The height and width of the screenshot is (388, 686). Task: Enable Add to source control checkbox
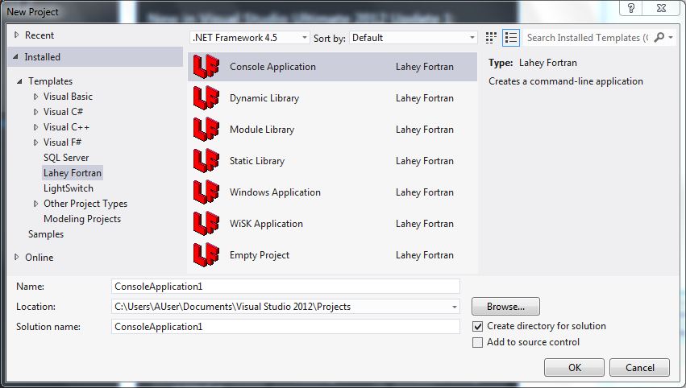(x=478, y=343)
